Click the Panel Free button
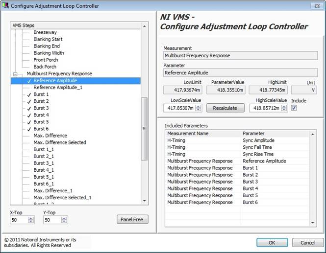326x253 pixels. tap(132, 219)
